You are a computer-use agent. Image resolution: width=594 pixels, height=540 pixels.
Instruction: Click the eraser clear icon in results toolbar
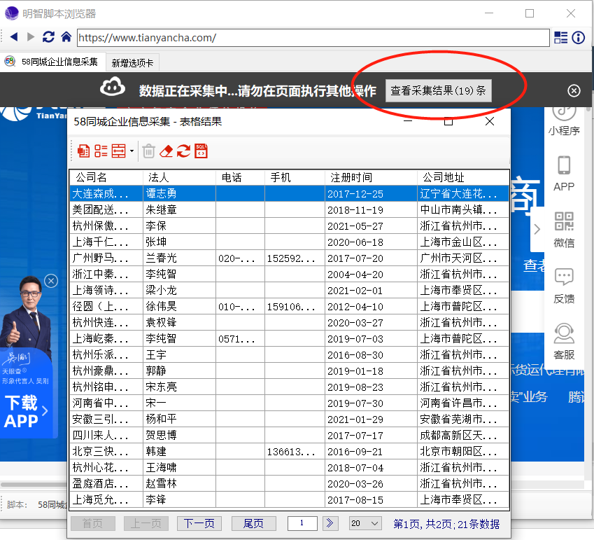pyautogui.click(x=166, y=151)
